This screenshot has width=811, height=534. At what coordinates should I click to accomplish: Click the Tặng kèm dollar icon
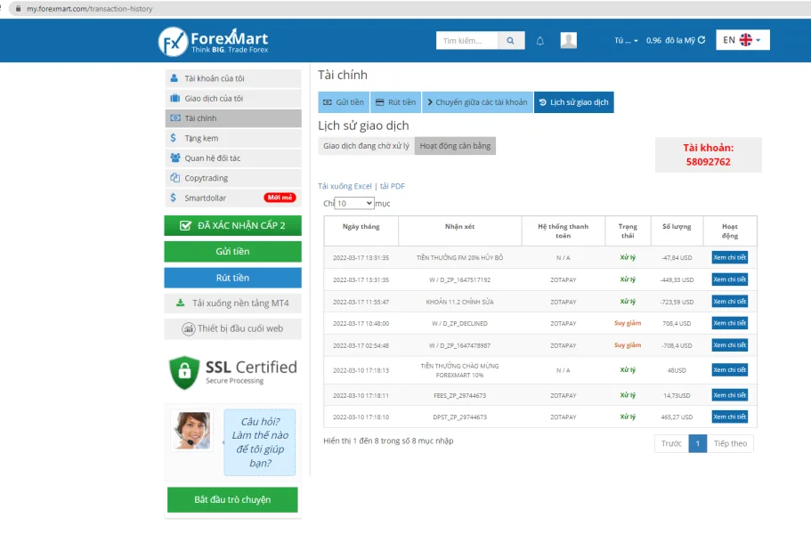[174, 138]
